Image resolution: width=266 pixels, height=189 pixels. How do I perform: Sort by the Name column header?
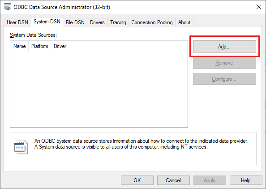point(20,46)
